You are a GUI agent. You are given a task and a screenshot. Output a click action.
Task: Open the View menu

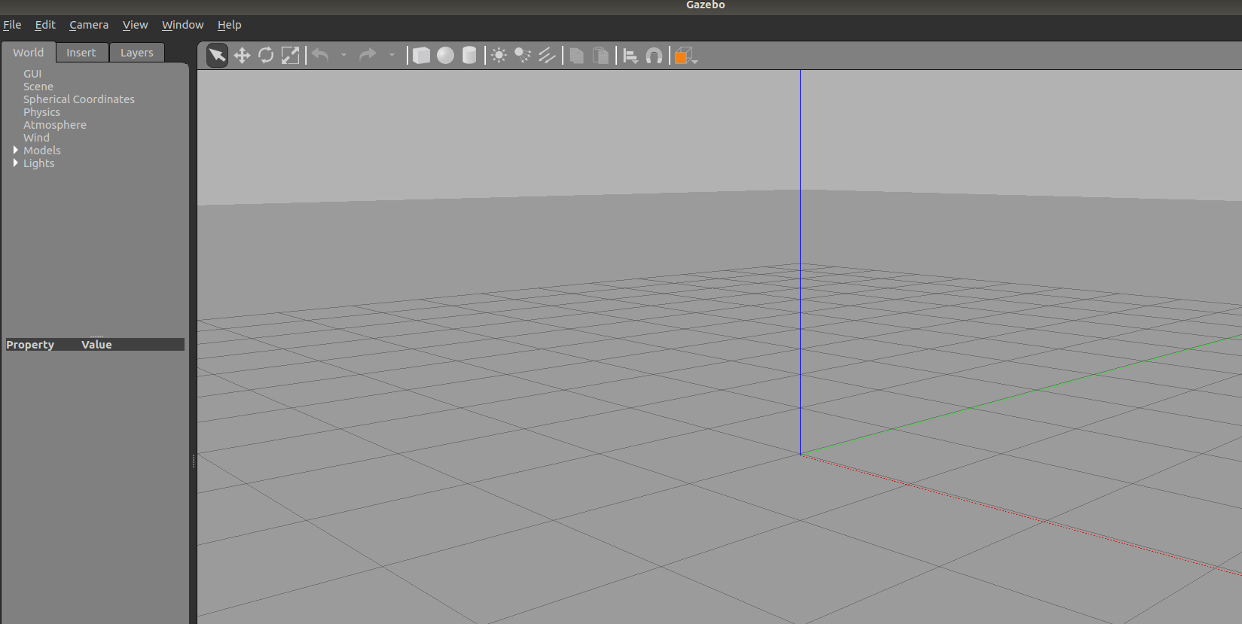coord(136,25)
